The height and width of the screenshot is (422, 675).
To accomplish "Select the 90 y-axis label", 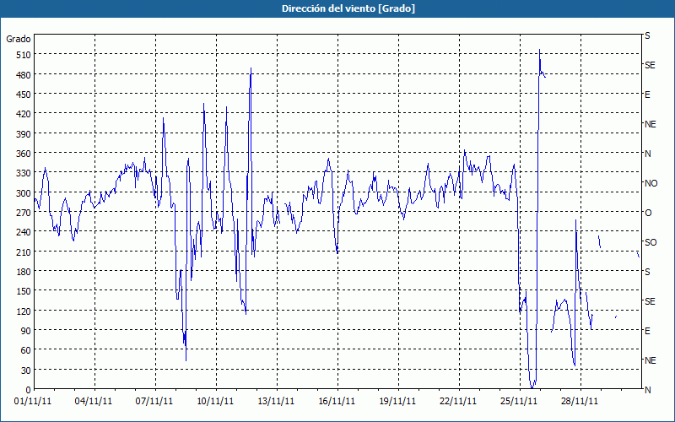I will click(x=26, y=330).
